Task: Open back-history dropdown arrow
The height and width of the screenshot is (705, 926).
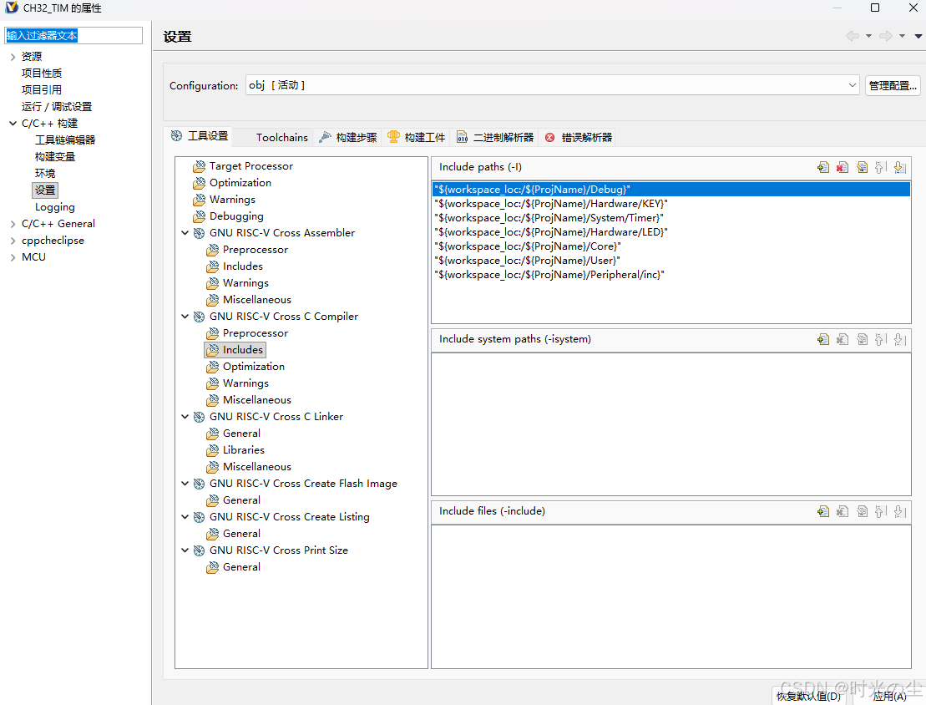Action: pyautogui.click(x=868, y=36)
